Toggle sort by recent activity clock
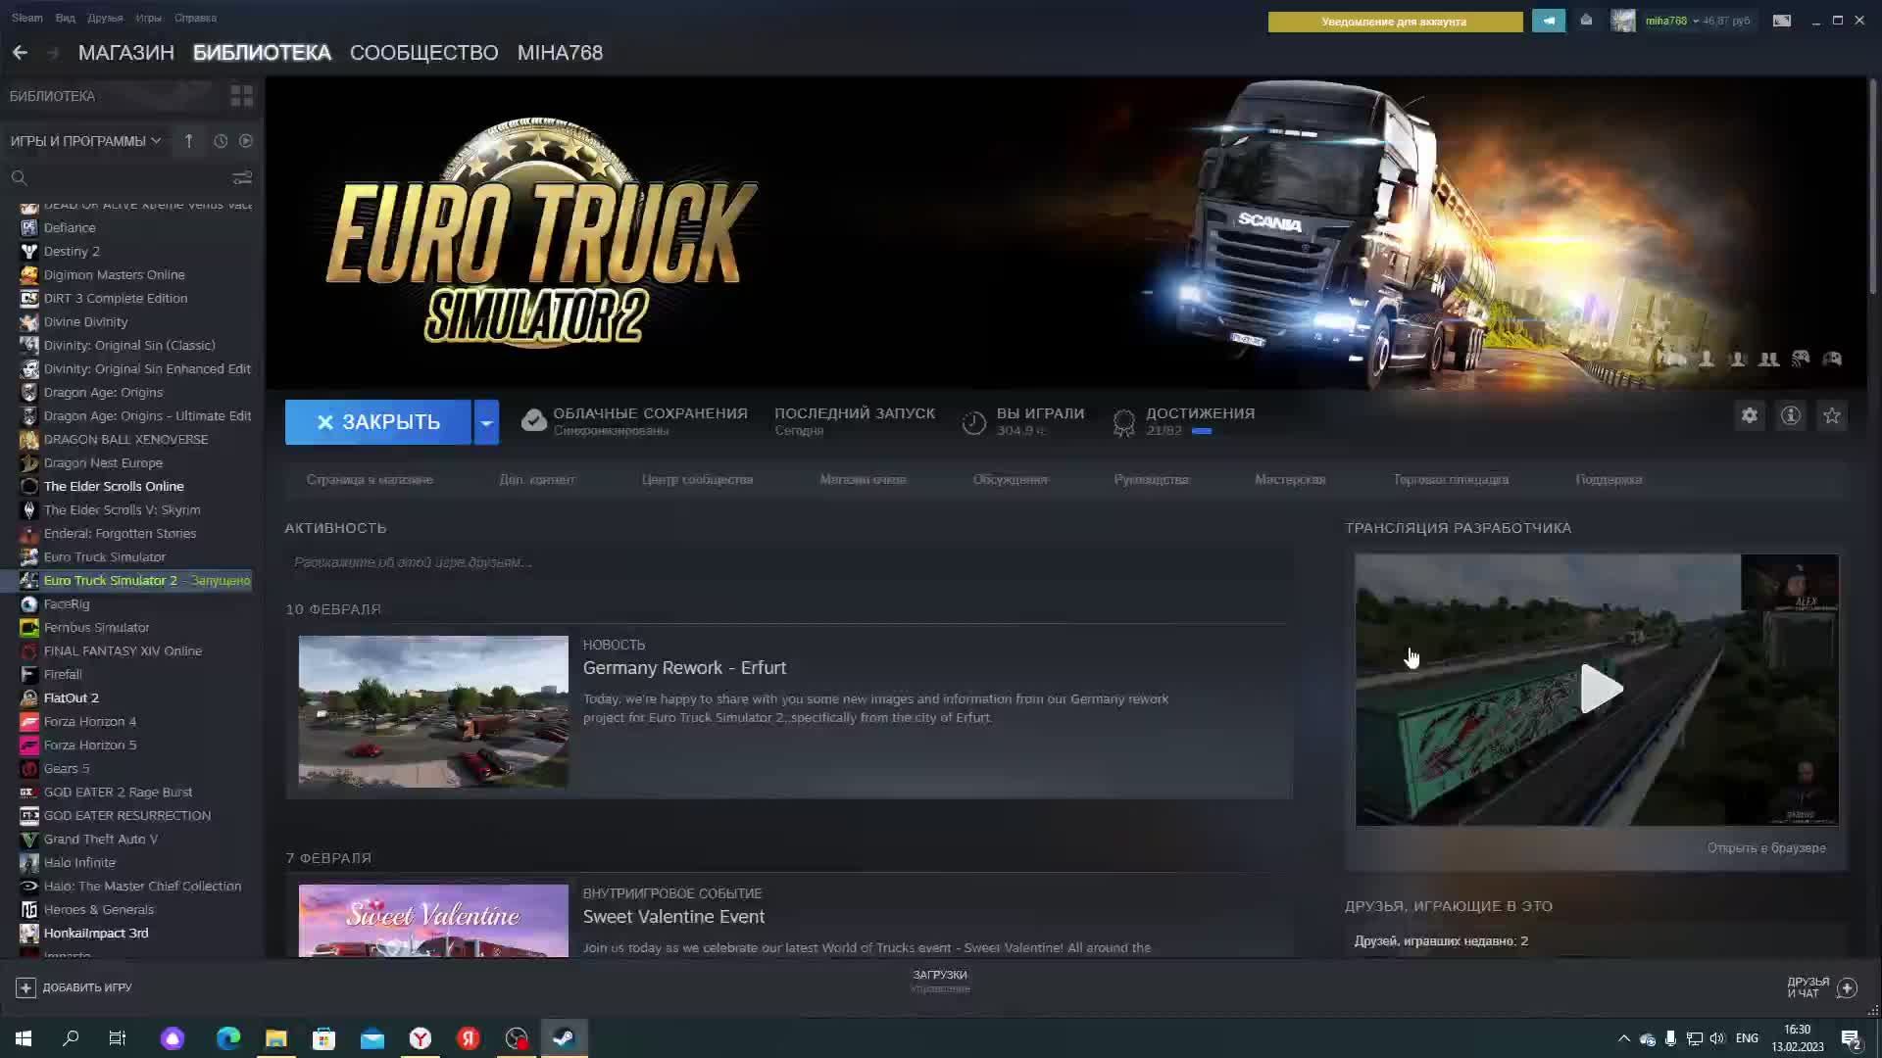The image size is (1882, 1058). 221,141
